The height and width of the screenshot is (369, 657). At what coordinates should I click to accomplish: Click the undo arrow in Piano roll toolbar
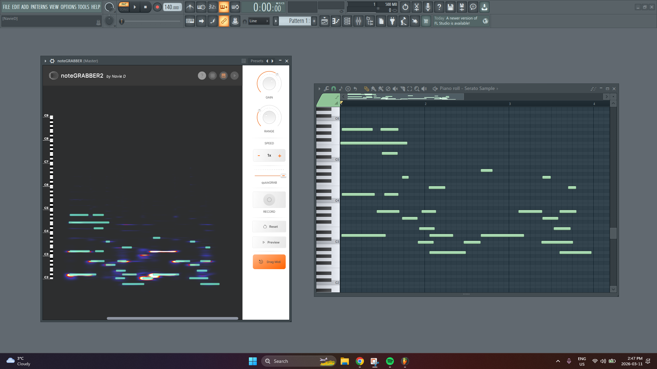[355, 89]
